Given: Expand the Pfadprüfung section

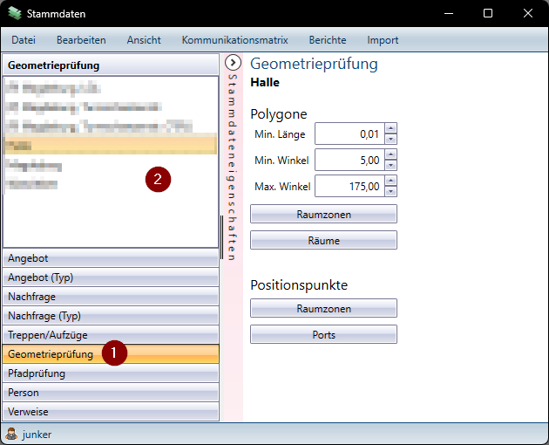Looking at the screenshot, I should pyautogui.click(x=111, y=373).
